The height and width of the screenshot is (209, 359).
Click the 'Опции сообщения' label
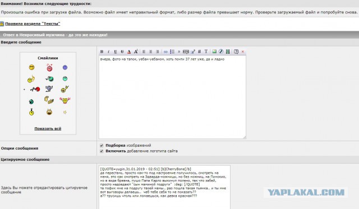tap(20, 148)
